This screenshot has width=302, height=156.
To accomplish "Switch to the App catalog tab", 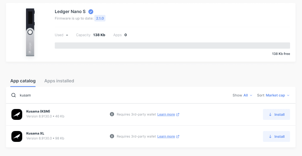I will click(x=23, y=81).
